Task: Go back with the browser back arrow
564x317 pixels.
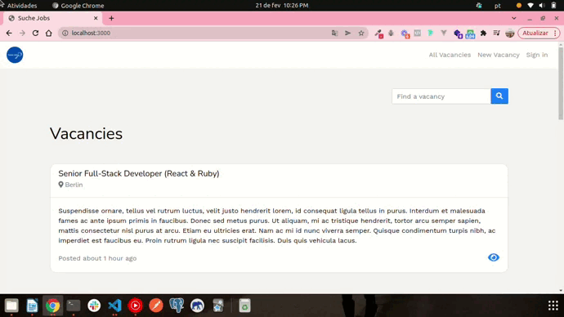Action: point(9,33)
